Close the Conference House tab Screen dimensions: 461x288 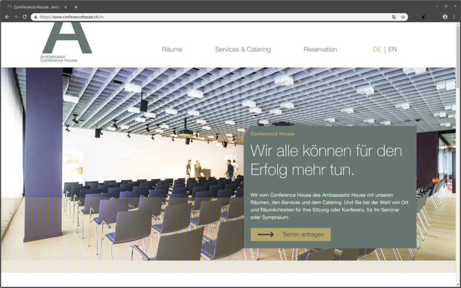(66, 7)
